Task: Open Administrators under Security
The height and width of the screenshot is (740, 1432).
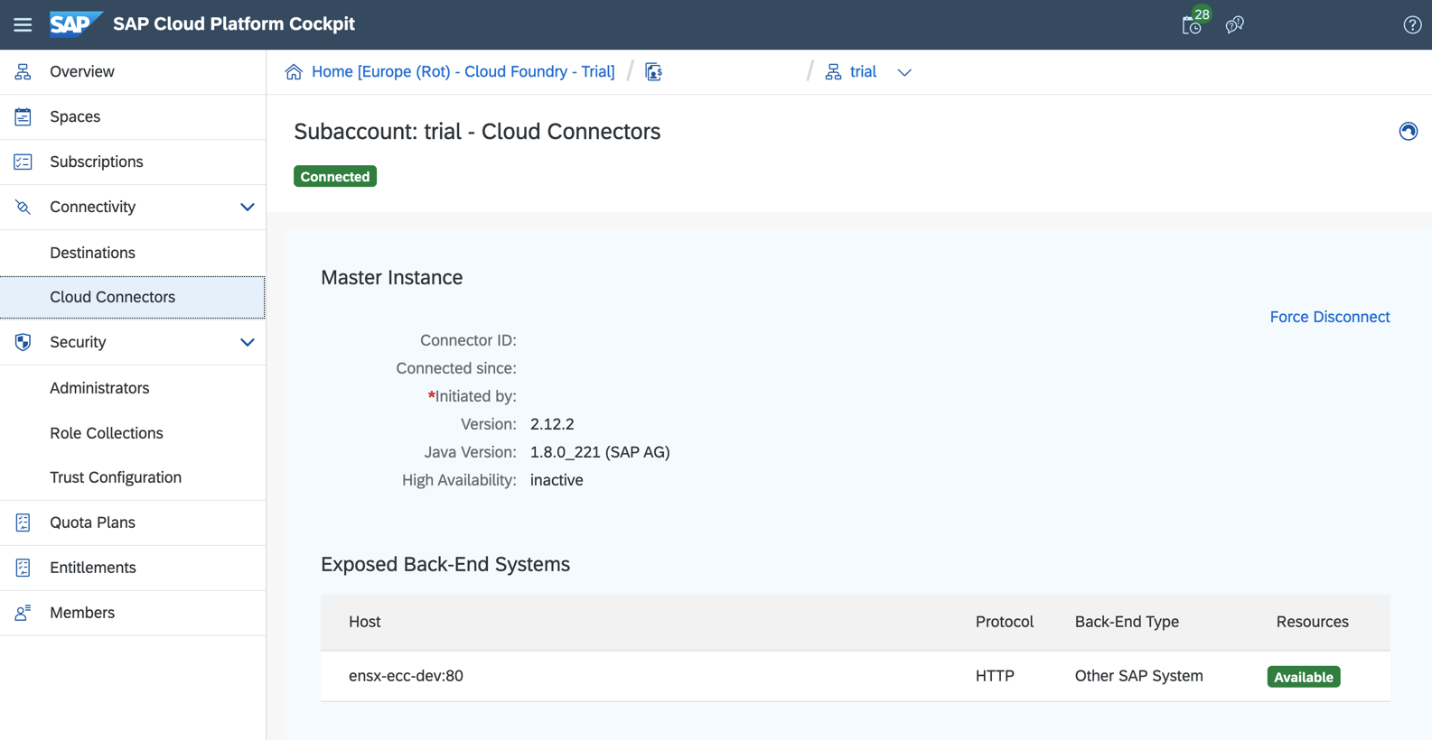Action: click(133, 388)
